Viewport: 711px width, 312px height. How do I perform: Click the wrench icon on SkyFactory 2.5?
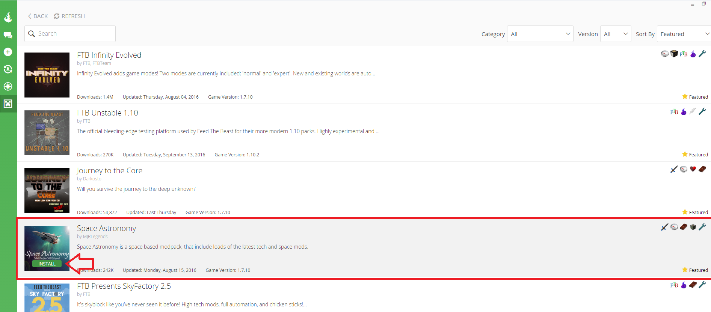coord(702,285)
